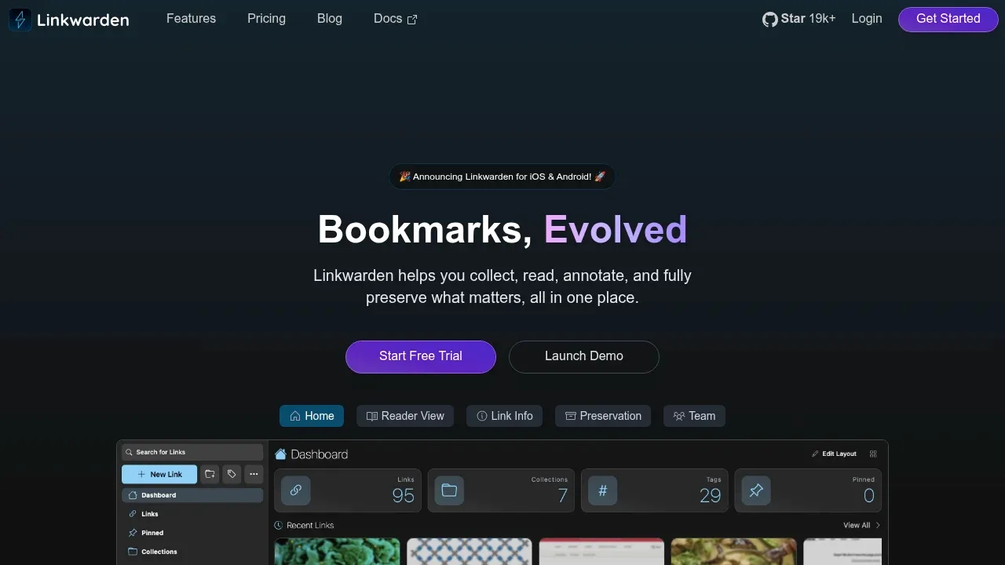This screenshot has height=565, width=1005.
Task: Click the hash icon on Tags card
Action: tap(603, 490)
